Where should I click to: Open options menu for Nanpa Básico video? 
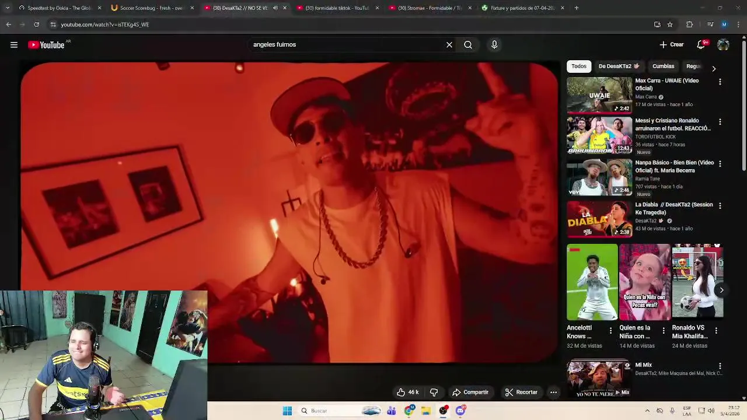[720, 164]
